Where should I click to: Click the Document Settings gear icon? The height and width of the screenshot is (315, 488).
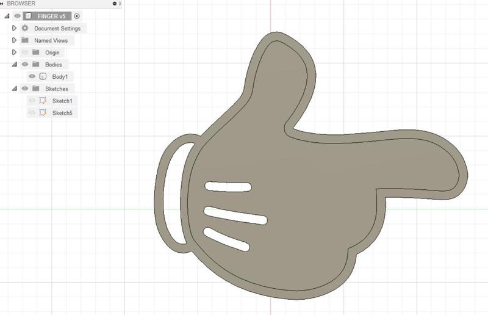pyautogui.click(x=25, y=28)
